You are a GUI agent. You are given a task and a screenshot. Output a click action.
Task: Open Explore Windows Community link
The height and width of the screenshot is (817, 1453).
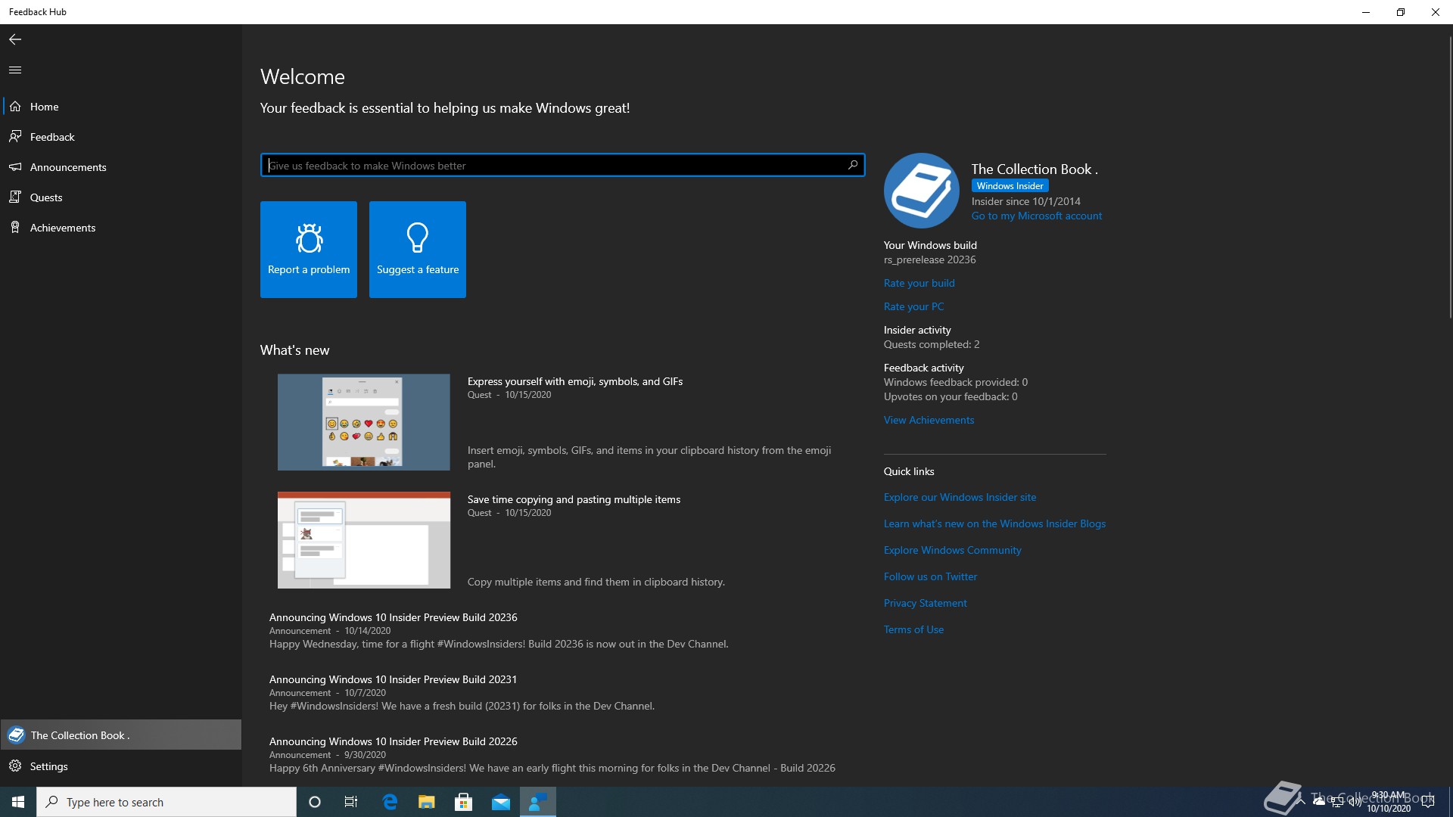(952, 550)
